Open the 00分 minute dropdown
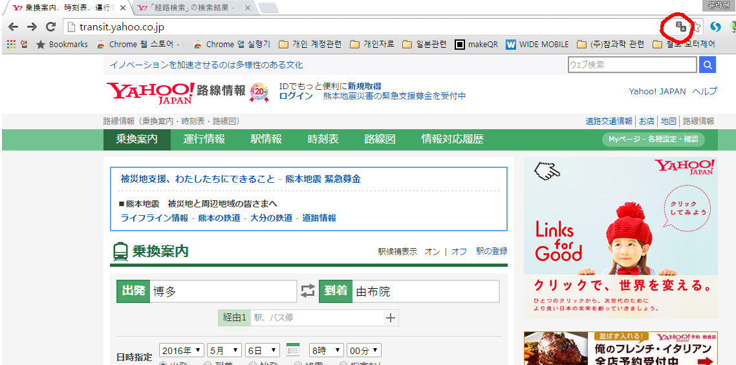This screenshot has height=365, width=736. [x=364, y=350]
